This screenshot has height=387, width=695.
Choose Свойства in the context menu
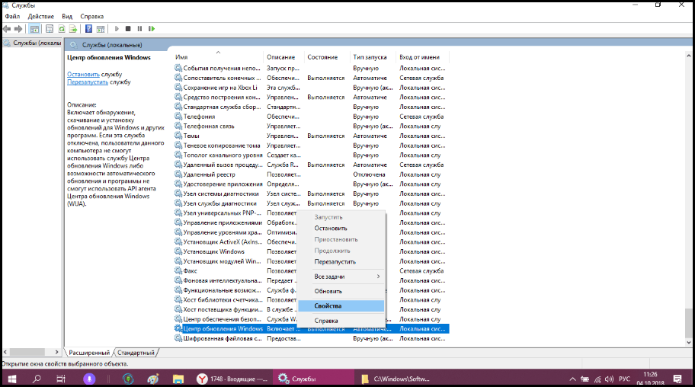point(341,306)
